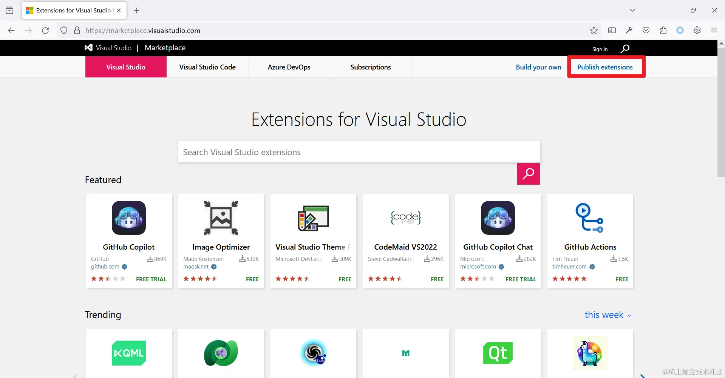Switch to Azure DevOps tab
725x378 pixels.
point(289,67)
